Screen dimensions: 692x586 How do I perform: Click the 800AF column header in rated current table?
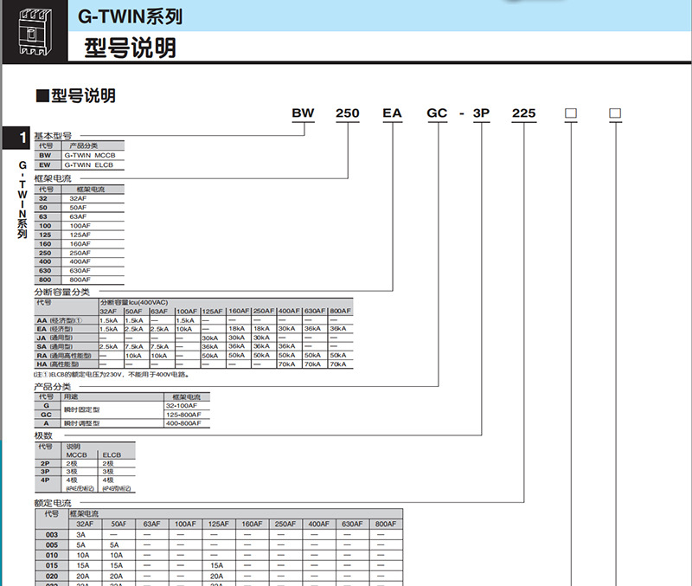[x=386, y=524]
